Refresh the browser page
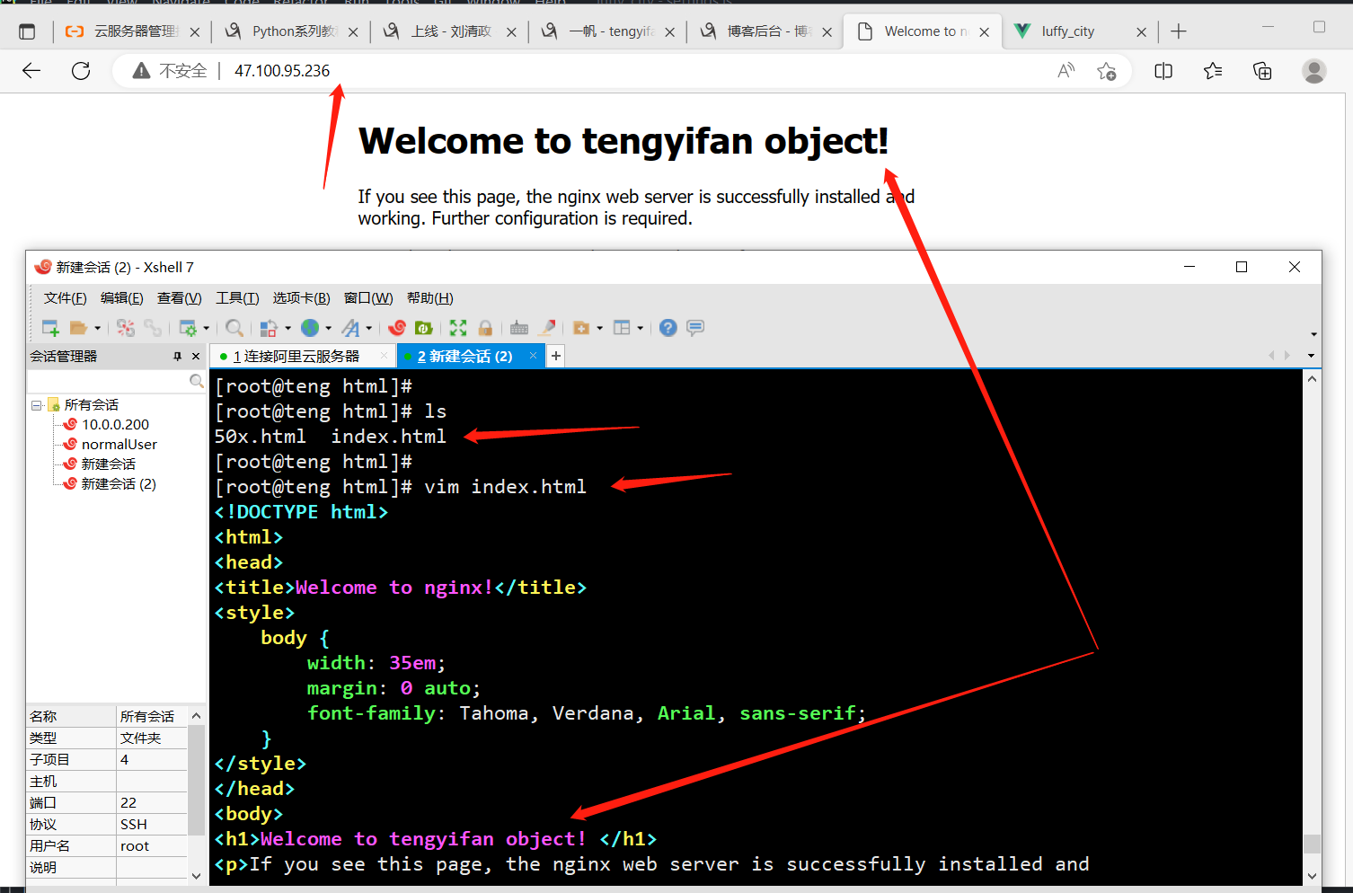Viewport: 1353px width, 893px height. coord(81,71)
